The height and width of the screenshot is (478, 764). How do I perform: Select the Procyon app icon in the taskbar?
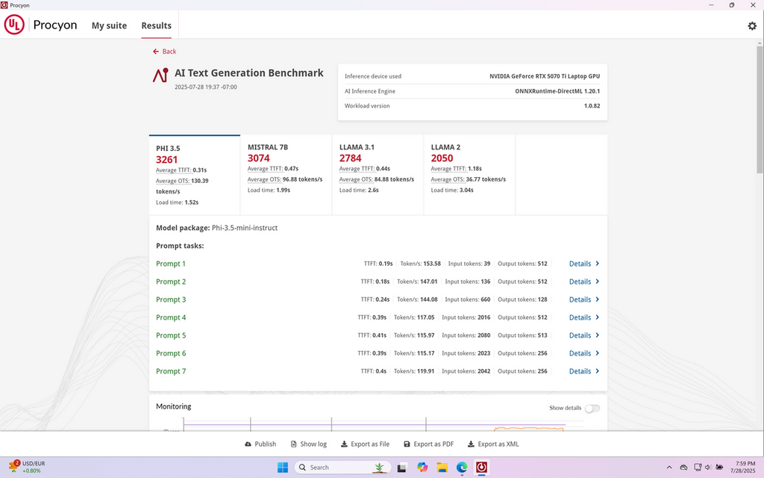[481, 468]
